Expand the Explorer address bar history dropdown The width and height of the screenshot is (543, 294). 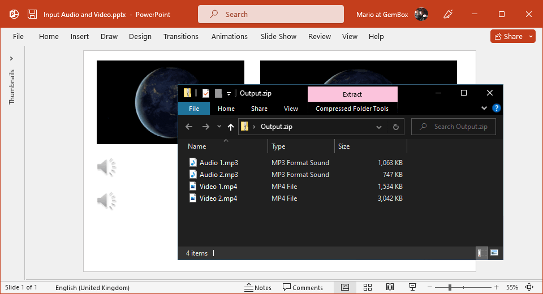[379, 127]
